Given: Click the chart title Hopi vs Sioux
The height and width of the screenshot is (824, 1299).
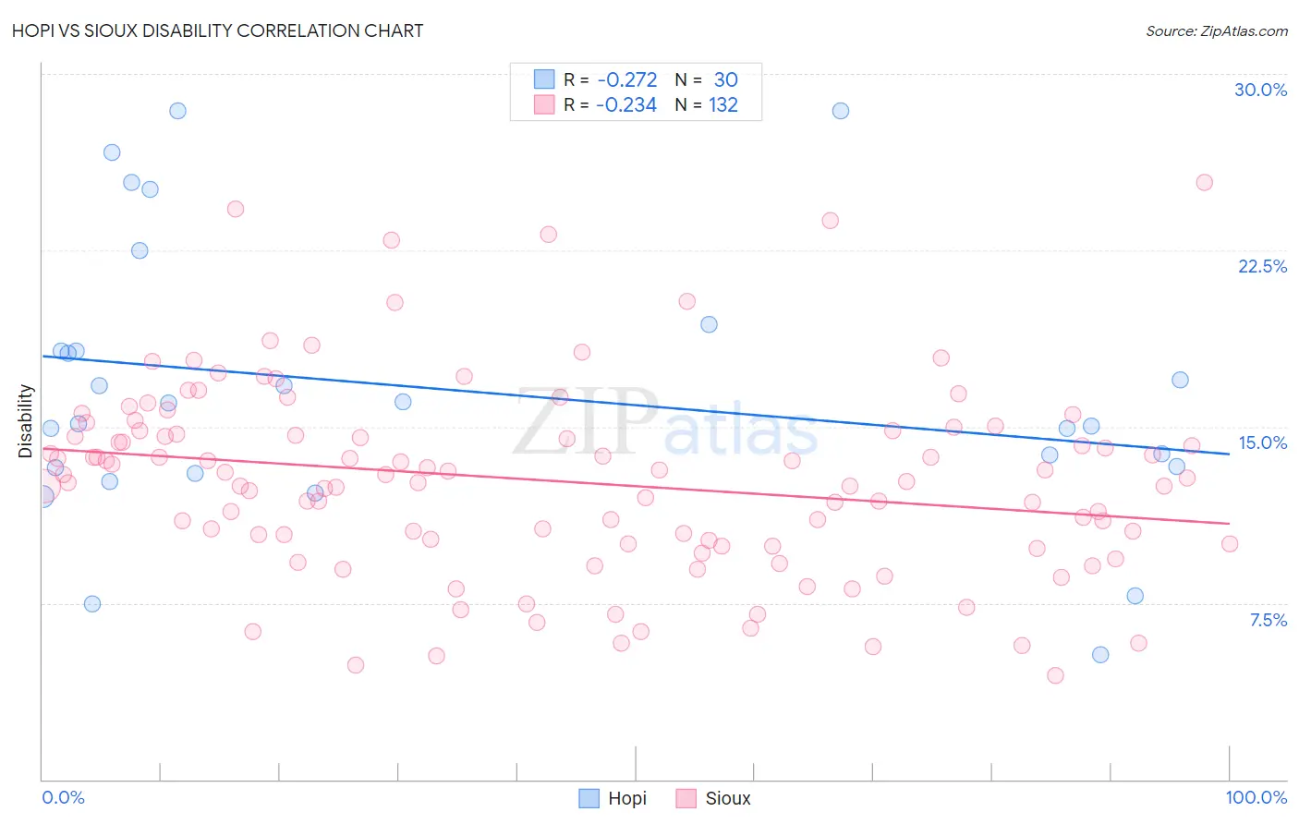Looking at the screenshot, I should click(x=218, y=30).
